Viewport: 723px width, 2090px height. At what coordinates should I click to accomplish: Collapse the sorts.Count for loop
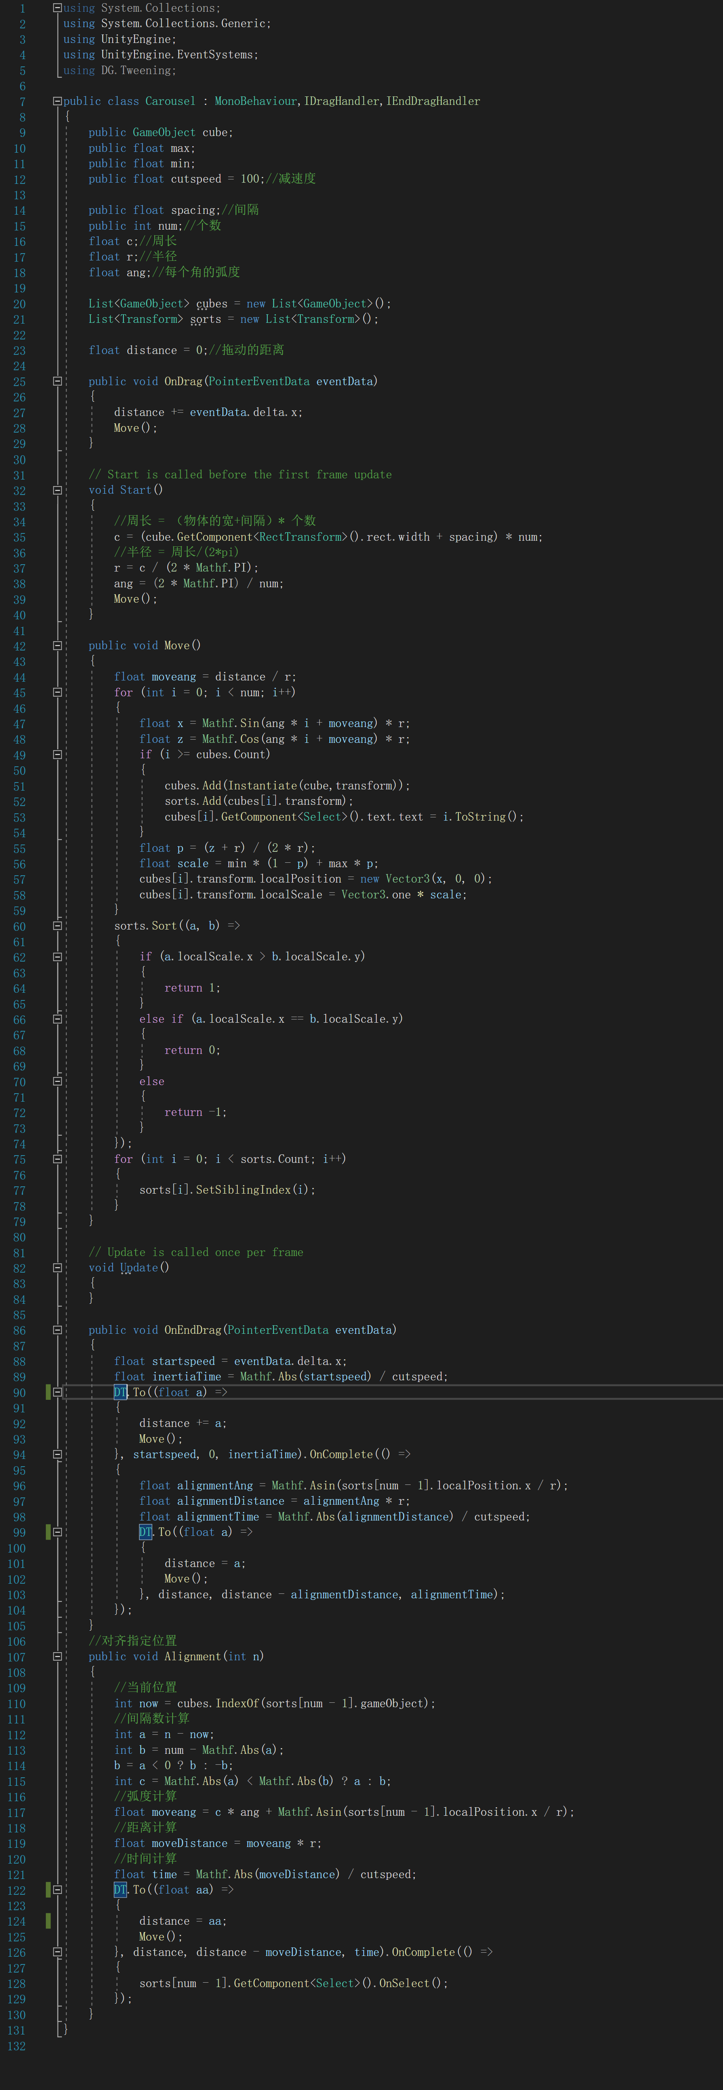coord(58,1159)
